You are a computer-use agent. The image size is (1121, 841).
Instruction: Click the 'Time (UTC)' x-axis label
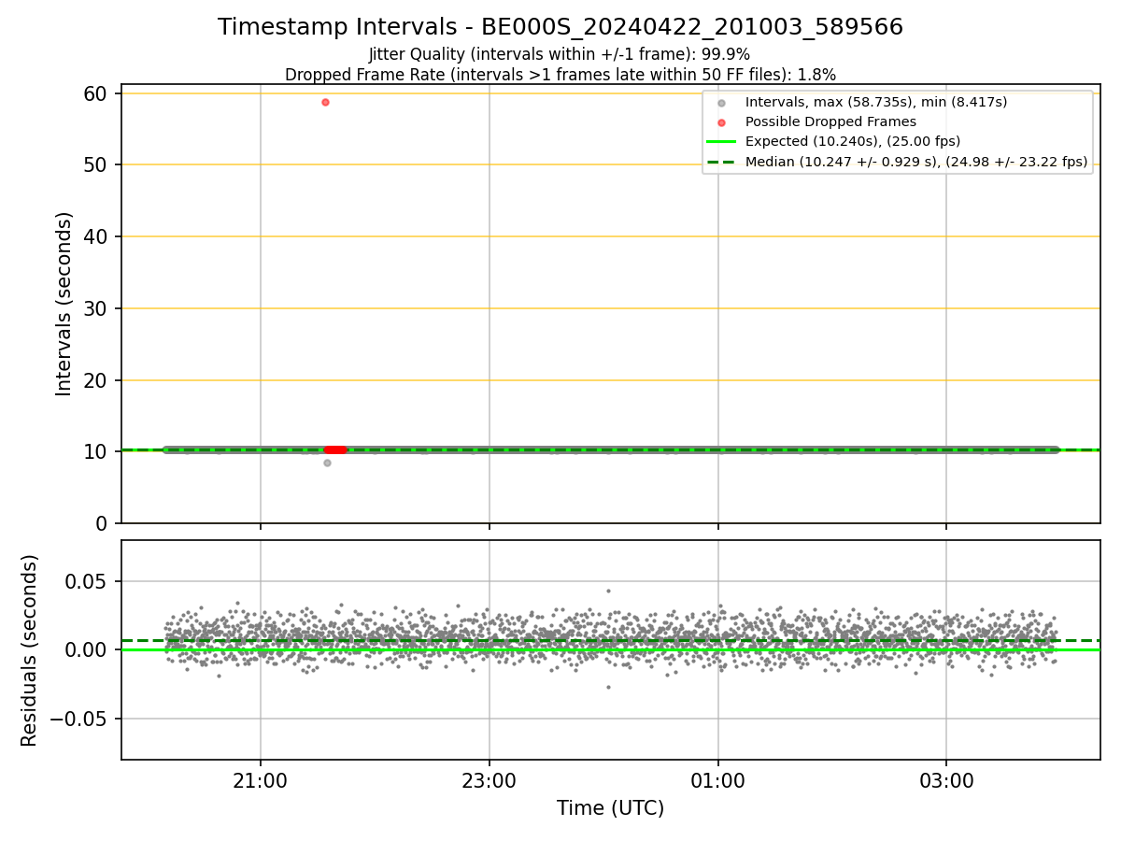pos(611,808)
